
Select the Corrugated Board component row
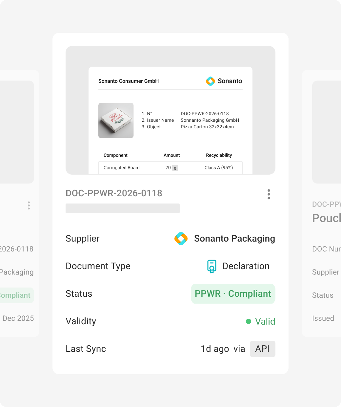click(170, 168)
